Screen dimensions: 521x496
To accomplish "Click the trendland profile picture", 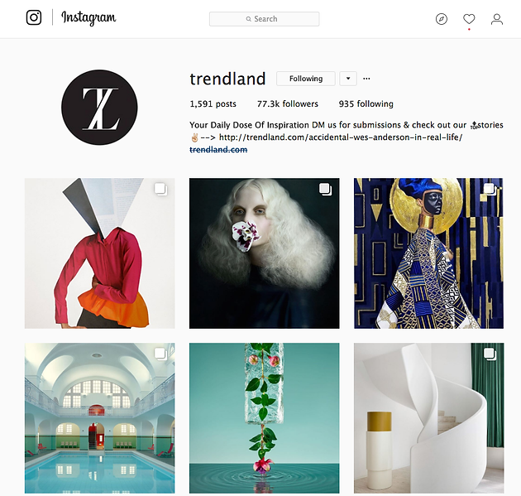I will (99, 108).
